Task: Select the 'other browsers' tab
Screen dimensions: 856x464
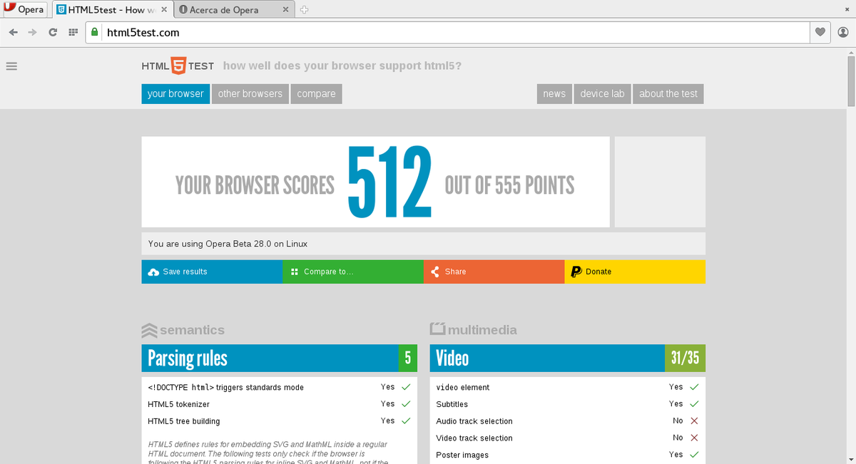Action: point(250,93)
